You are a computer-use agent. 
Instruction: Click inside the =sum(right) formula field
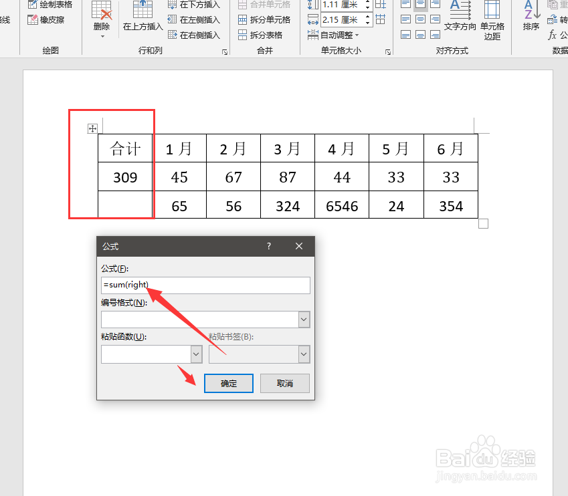click(205, 285)
